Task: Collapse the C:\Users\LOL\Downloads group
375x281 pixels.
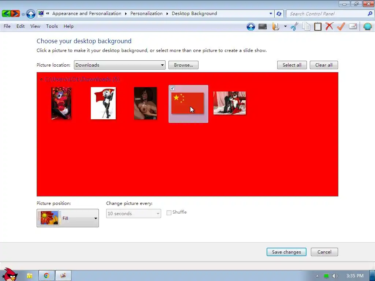Action: click(41, 79)
